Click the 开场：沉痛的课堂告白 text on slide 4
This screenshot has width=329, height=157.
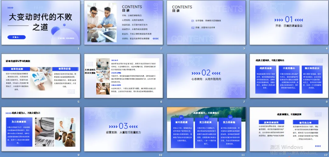tap(289, 26)
